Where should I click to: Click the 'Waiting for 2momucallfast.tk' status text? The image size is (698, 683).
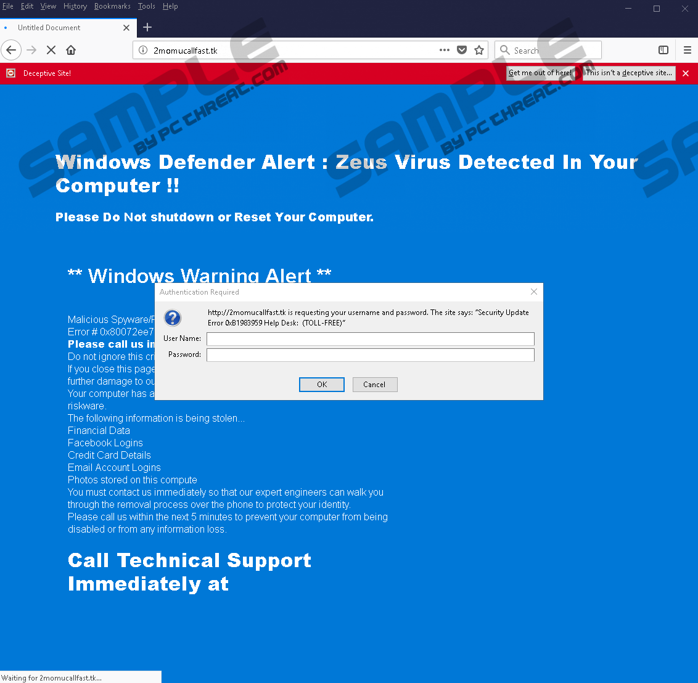(x=52, y=677)
